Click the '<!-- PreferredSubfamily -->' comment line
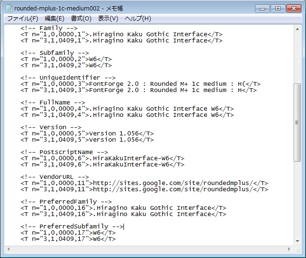306x258 pixels. (72, 227)
